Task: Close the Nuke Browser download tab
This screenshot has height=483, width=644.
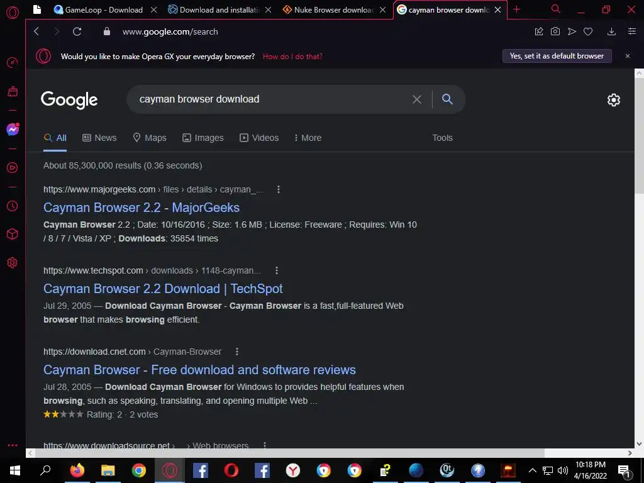Action: [383, 10]
